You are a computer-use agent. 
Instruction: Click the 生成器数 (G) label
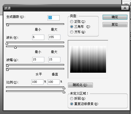16,17
